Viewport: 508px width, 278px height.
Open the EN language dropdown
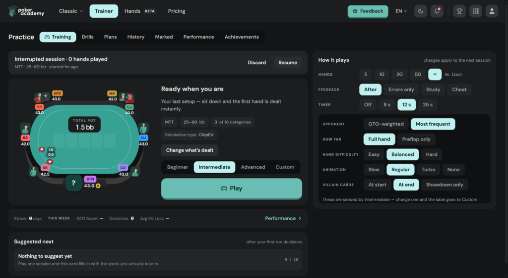pyautogui.click(x=401, y=11)
